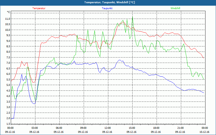Click the 10,5 y-axis value

[8, 24]
